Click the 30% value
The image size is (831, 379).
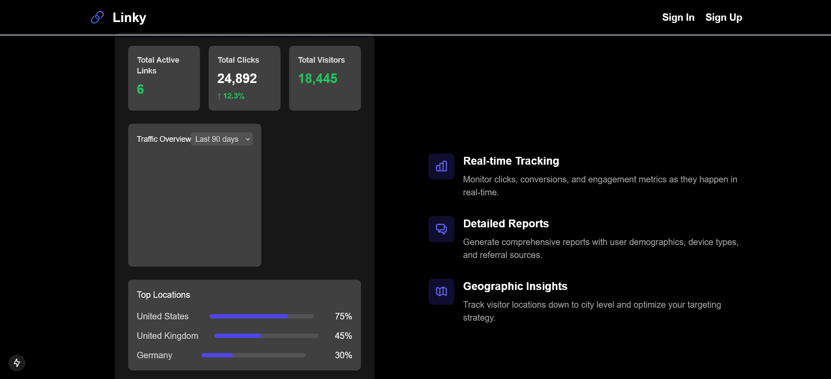pyautogui.click(x=344, y=355)
